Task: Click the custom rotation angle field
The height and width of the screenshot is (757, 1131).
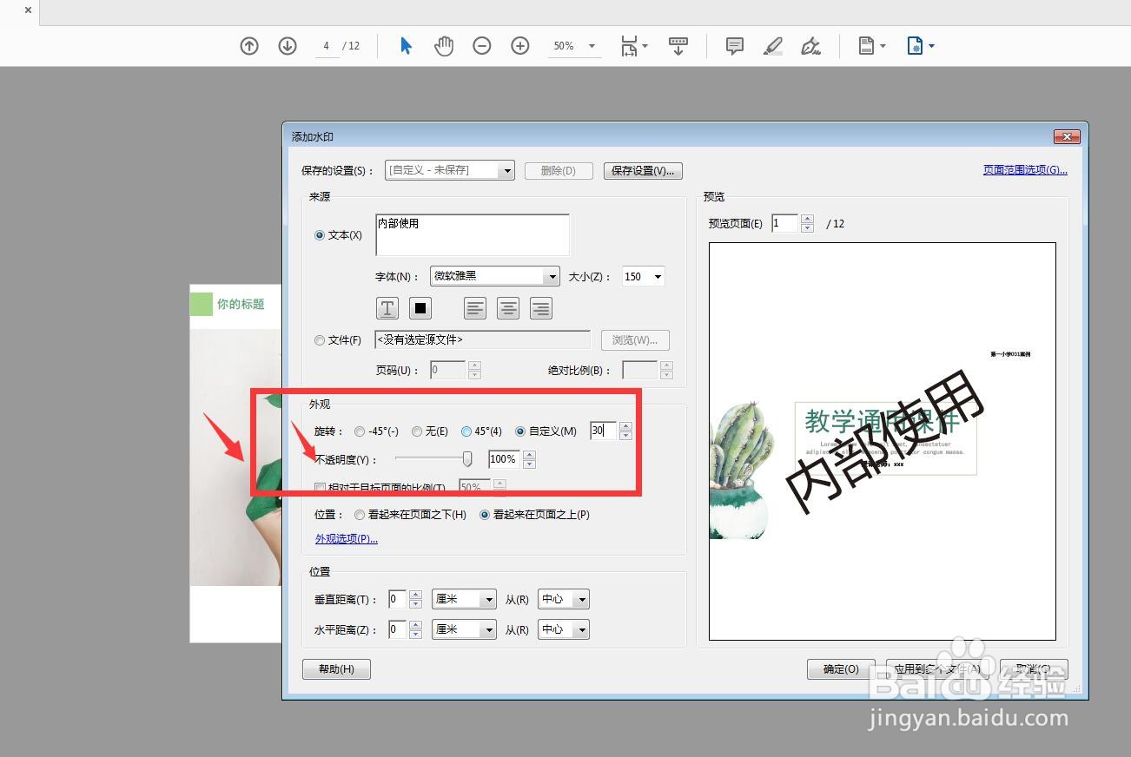Action: click(x=603, y=431)
